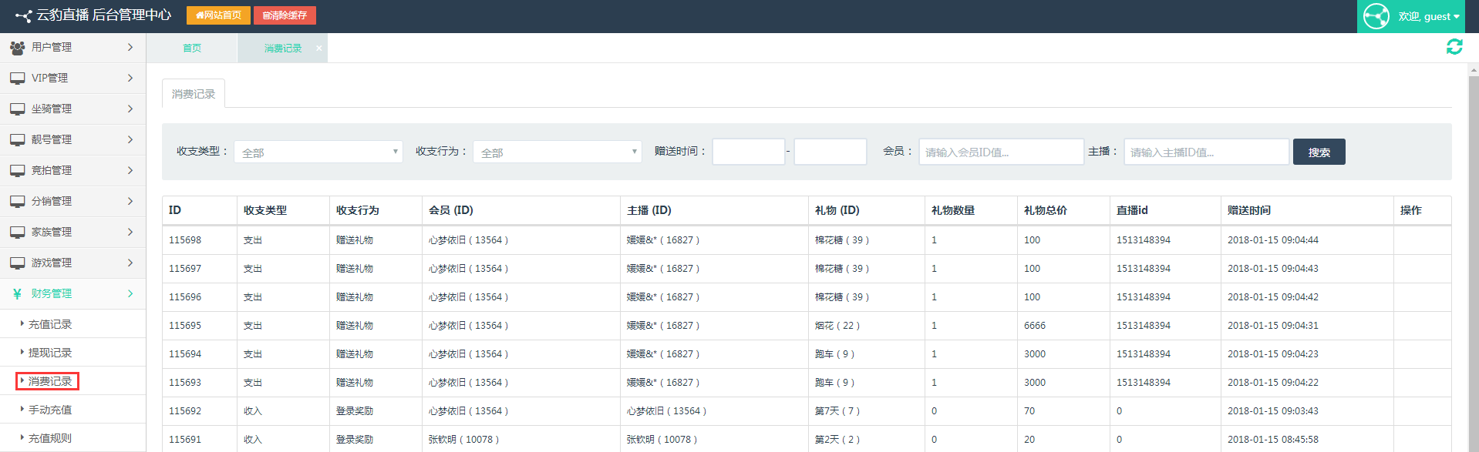Click the monitor icon next to 游戏管理
This screenshot has height=452, width=1479.
click(17, 263)
